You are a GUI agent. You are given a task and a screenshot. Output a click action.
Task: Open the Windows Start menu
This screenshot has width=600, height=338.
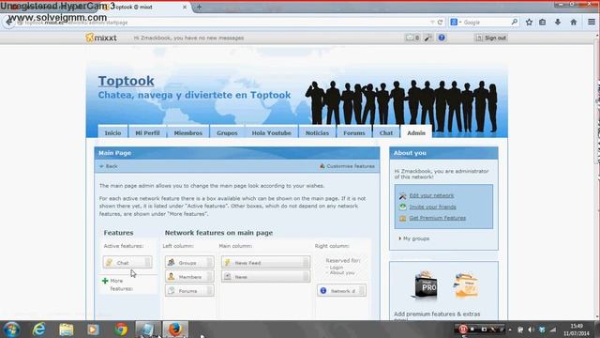pos(11,330)
